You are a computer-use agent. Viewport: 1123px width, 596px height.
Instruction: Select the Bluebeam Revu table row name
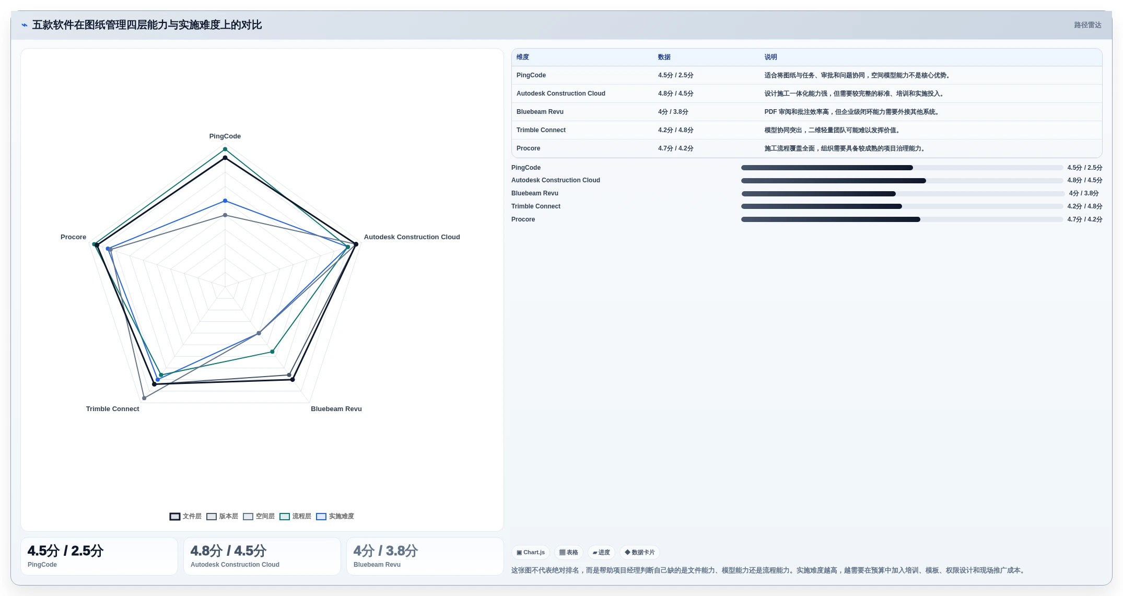click(540, 112)
